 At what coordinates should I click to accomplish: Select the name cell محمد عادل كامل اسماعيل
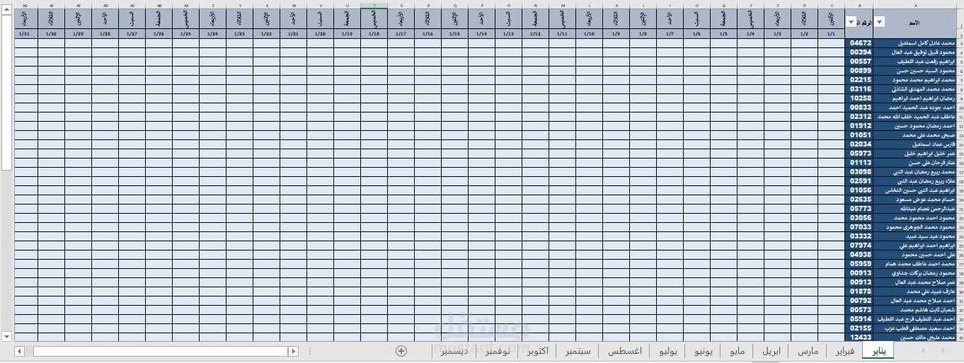(916, 43)
